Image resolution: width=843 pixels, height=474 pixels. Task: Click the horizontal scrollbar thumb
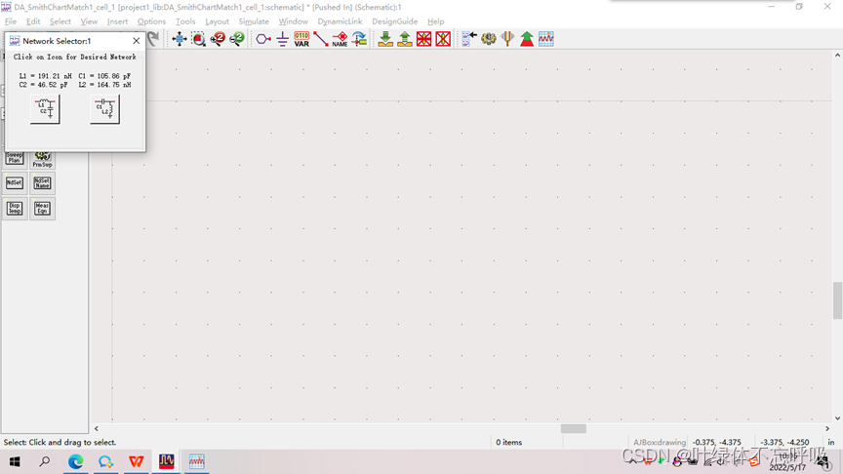tap(574, 428)
